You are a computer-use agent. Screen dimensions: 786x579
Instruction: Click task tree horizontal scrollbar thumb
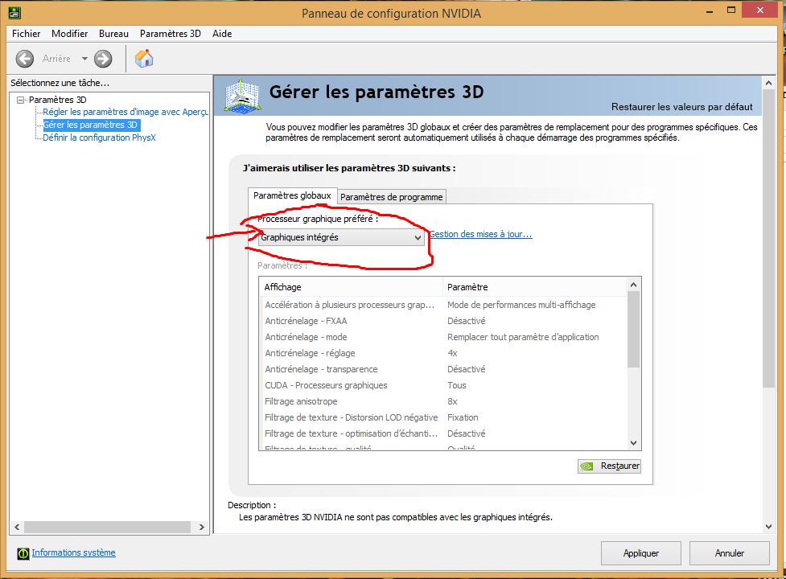point(107,527)
